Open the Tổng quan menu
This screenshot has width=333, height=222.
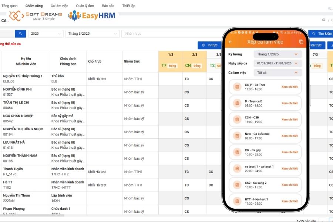(x=9, y=6)
